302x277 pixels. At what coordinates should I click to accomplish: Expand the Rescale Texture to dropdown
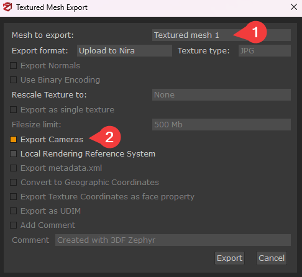click(x=221, y=95)
